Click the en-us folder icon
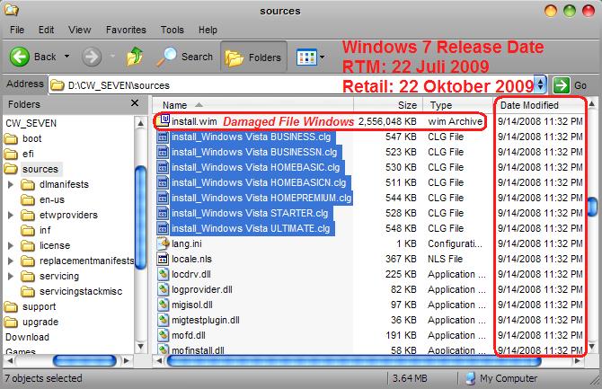 pos(28,199)
